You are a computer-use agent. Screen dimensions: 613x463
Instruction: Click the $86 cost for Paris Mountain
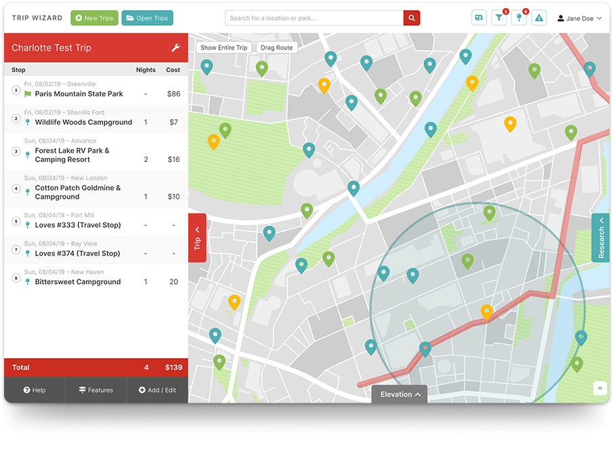(173, 94)
